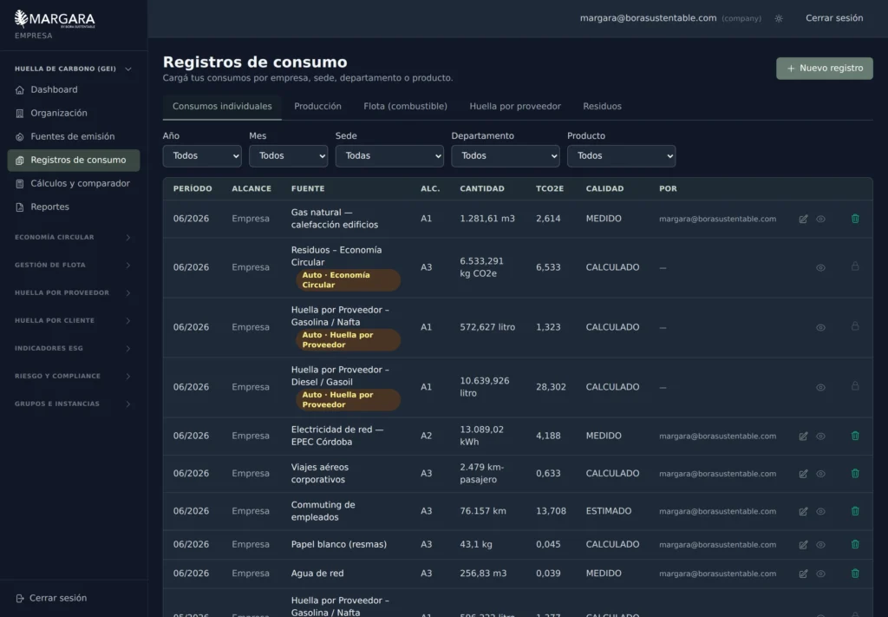View Papel blanco (resmas) eye icon
This screenshot has width=888, height=617.
pyautogui.click(x=820, y=544)
